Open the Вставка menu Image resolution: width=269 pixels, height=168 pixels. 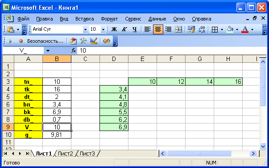point(85,19)
